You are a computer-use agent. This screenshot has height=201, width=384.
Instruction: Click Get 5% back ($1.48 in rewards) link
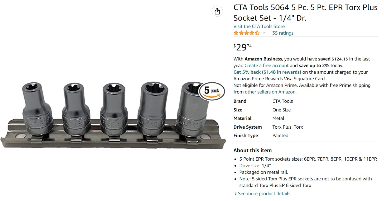[x=267, y=72]
